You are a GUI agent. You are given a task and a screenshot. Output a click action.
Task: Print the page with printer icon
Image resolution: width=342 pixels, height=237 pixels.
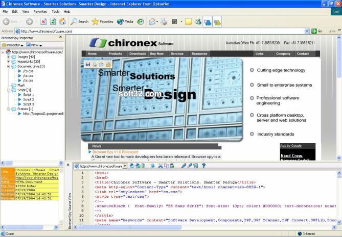point(164,21)
